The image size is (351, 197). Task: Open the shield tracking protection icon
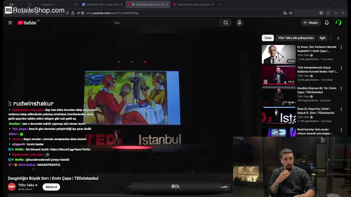(x=67, y=13)
